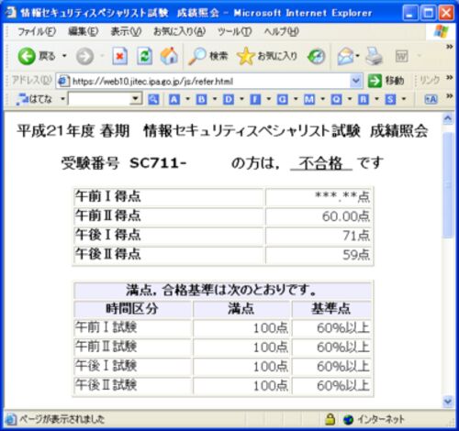Click the IE page icon in the title bar
The width and height of the screenshot is (459, 431).
[x=10, y=13]
